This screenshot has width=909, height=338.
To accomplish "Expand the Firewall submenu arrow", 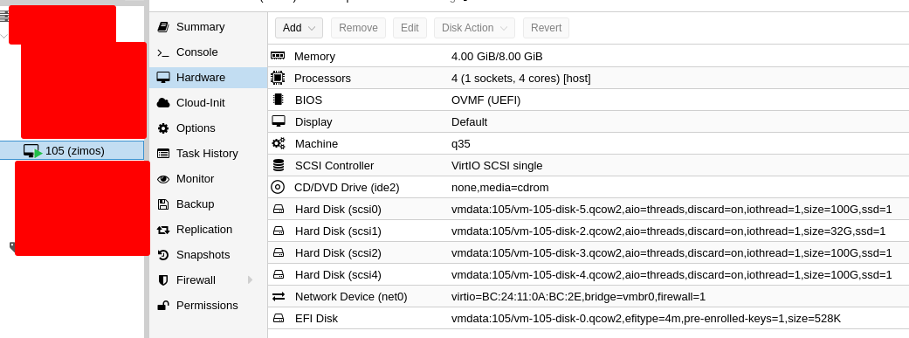I will click(x=251, y=280).
